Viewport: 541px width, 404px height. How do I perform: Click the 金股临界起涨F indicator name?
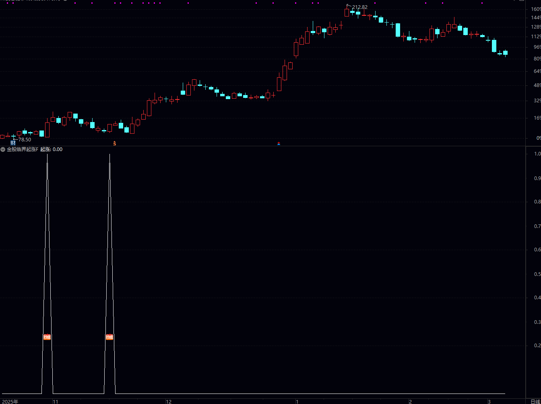(x=23, y=149)
